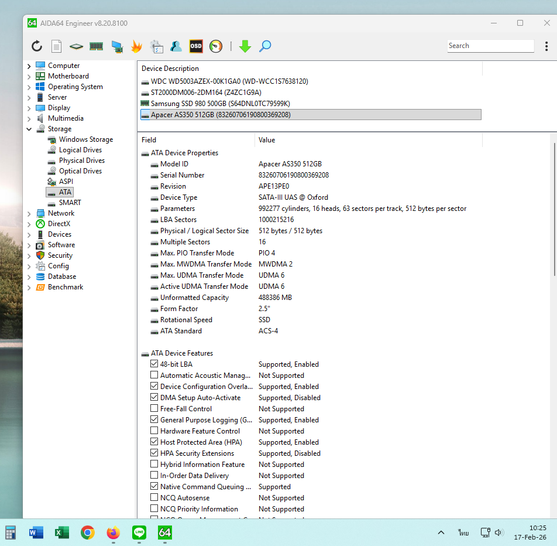Screen dimensions: 557x546
Task: Toggle the Host Protected Area (HPA) checkbox
Action: [154, 442]
